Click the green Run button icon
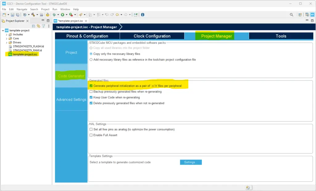316x191 pixels. pos(62,14)
